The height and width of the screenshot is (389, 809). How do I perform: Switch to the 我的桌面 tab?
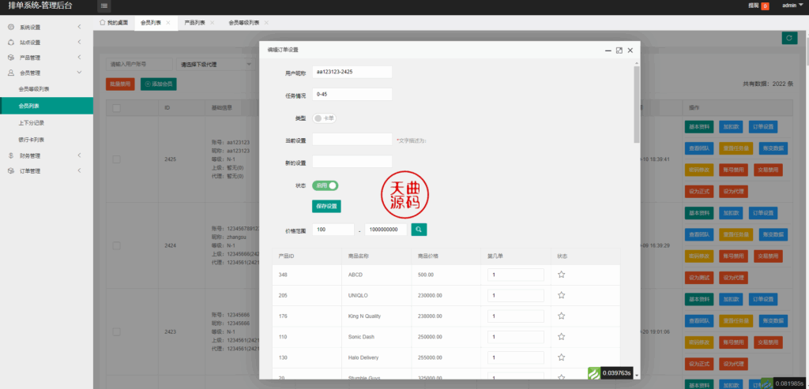(x=114, y=23)
